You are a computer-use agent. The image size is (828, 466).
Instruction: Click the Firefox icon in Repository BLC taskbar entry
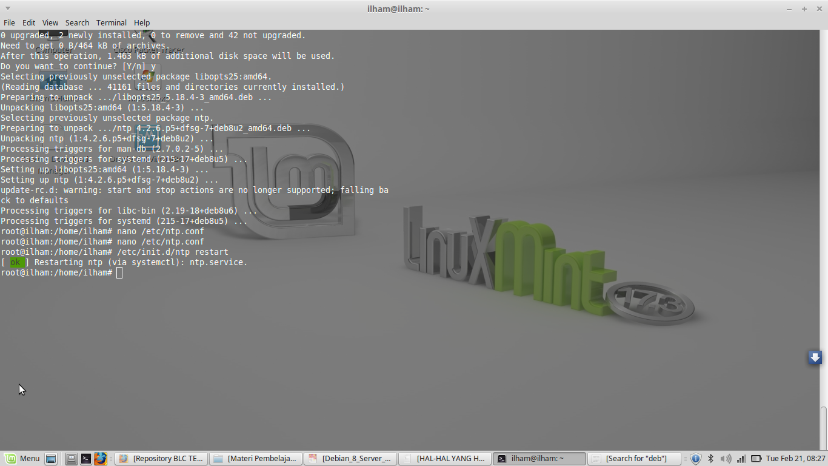coord(124,459)
